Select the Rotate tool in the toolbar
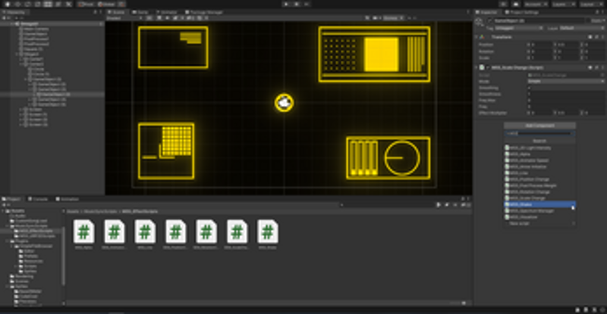 coord(27,5)
